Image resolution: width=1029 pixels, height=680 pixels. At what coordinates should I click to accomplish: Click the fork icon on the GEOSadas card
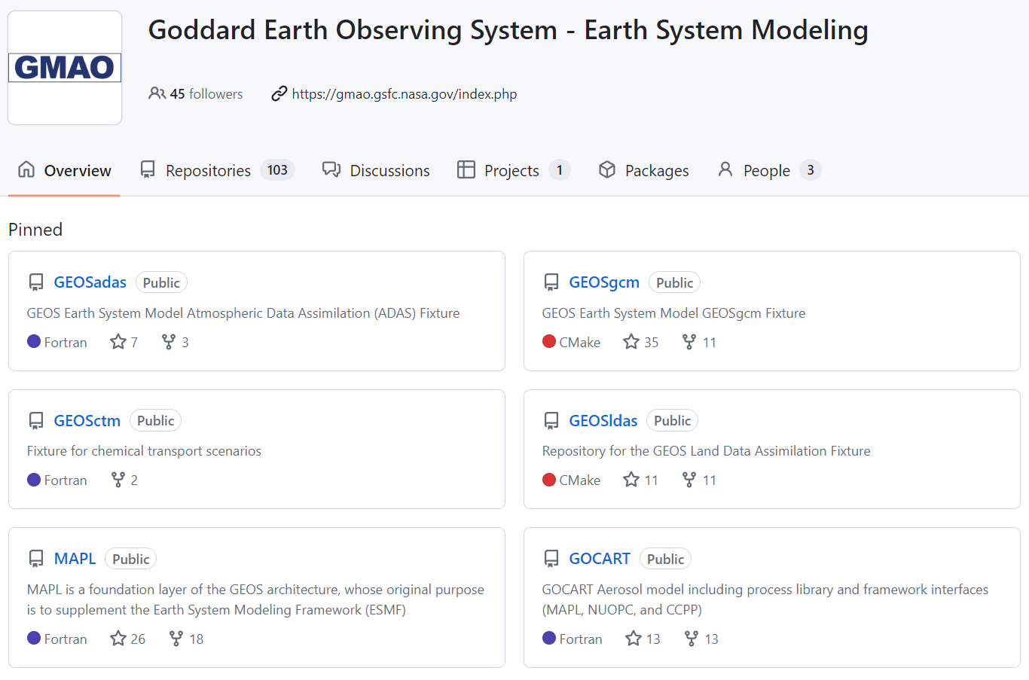(169, 342)
